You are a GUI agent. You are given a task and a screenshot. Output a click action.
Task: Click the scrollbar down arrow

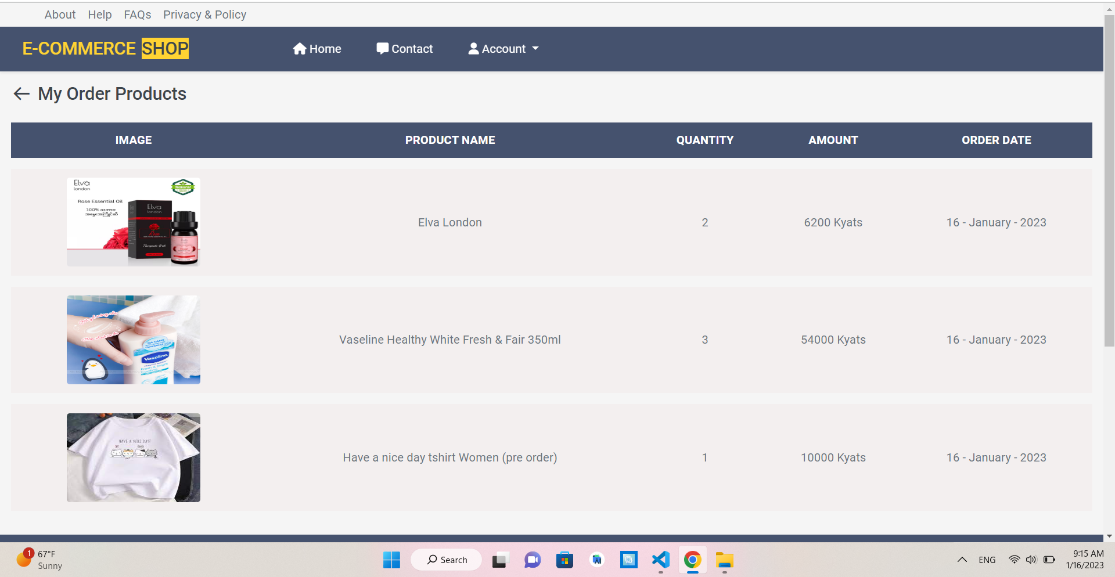coord(1109,536)
